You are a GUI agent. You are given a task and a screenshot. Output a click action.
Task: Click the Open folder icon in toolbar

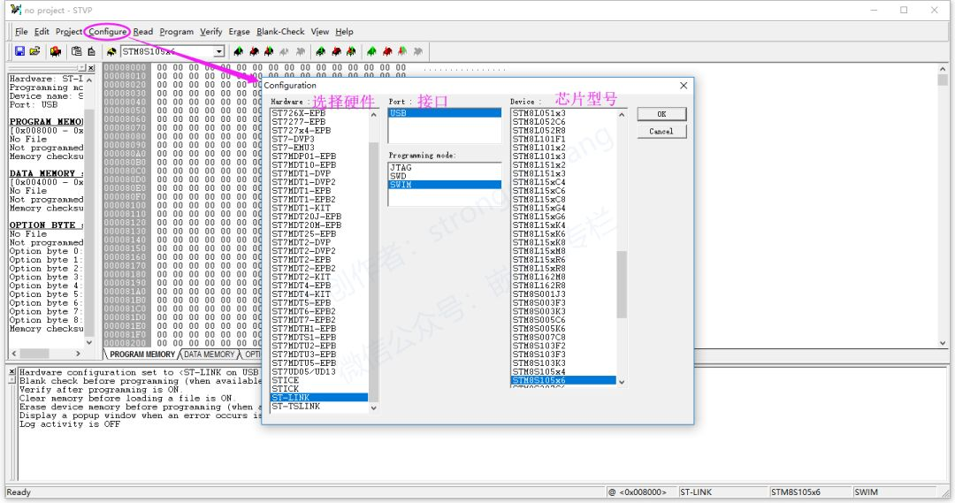[34, 51]
